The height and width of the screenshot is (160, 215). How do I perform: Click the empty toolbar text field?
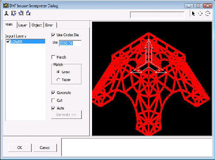tap(157, 15)
